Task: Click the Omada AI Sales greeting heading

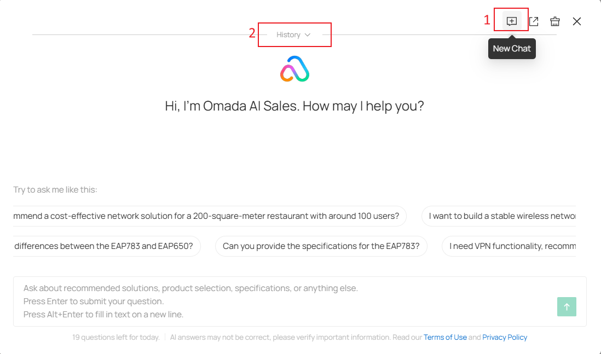Action: [x=294, y=106]
